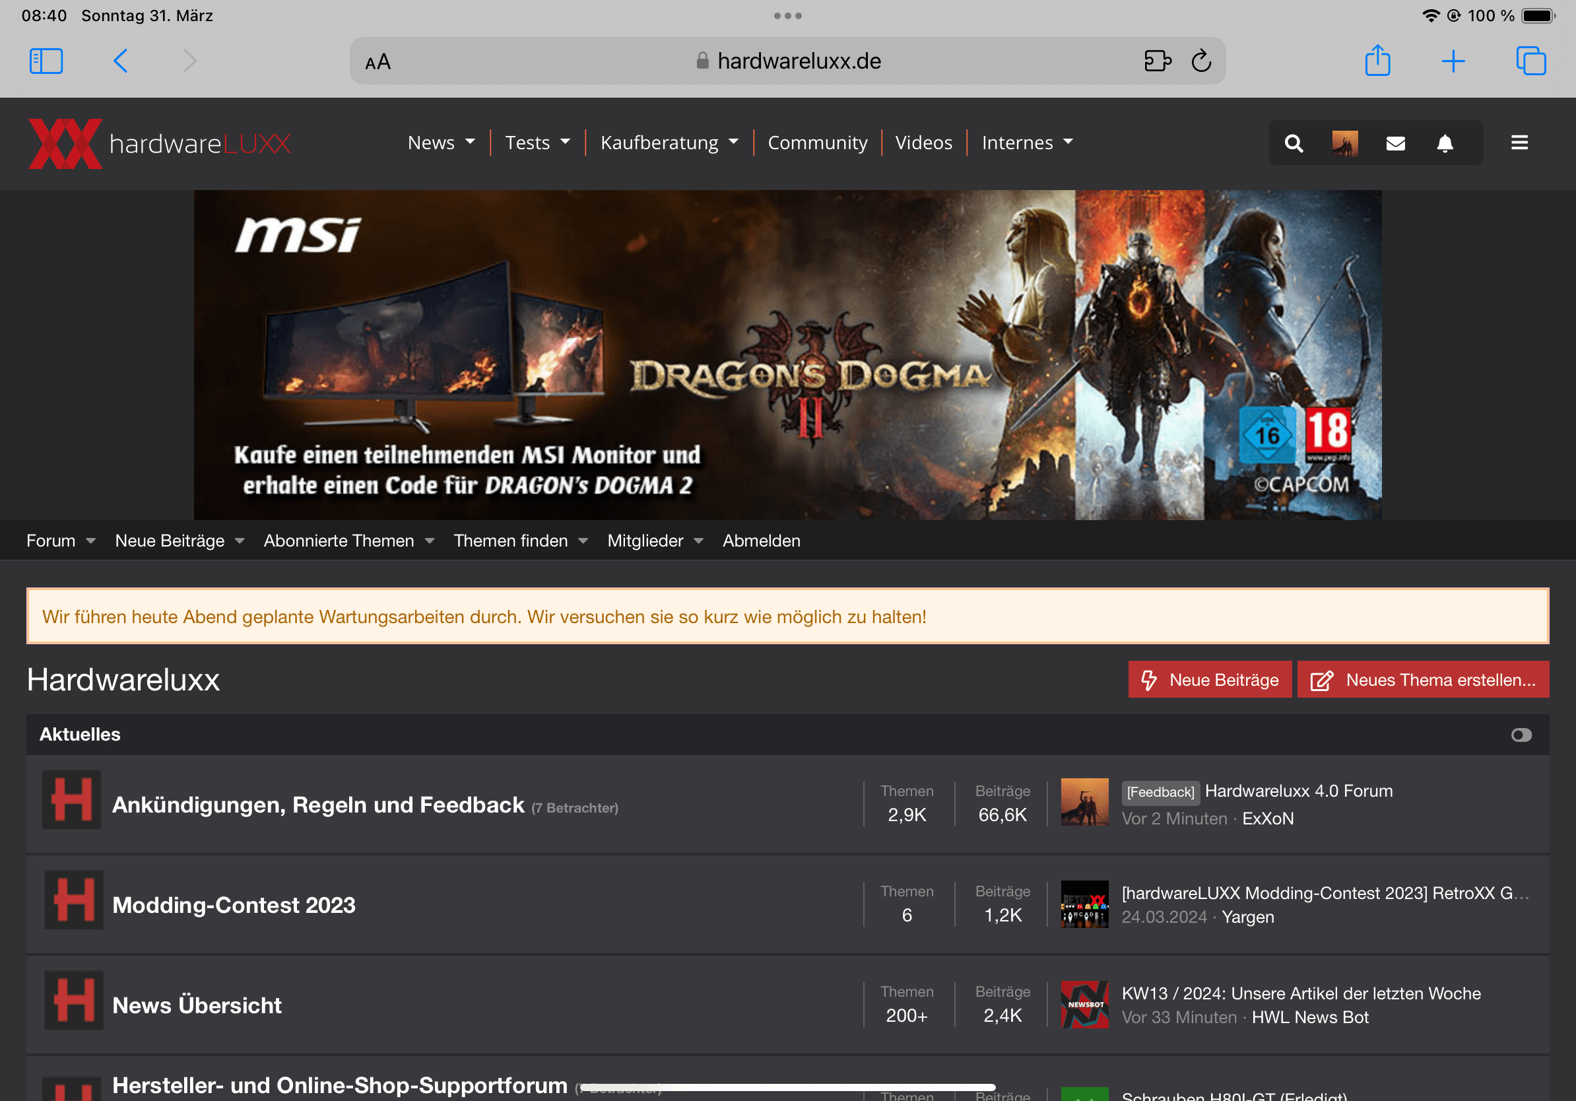Open Safari tab overview icon
Viewport: 1576px width, 1101px height.
point(1530,61)
